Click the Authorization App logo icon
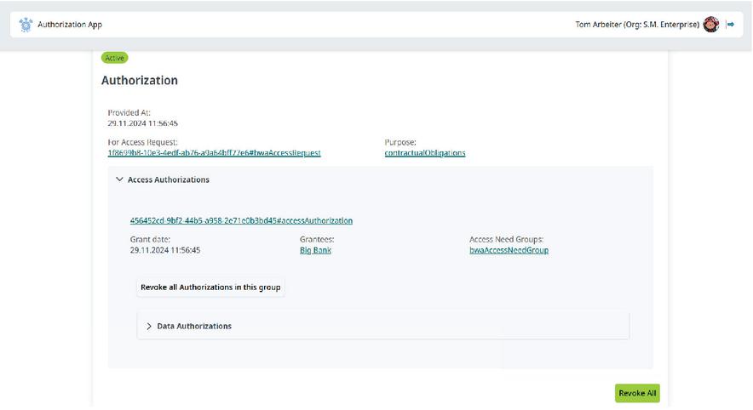The image size is (753, 410). coord(26,25)
